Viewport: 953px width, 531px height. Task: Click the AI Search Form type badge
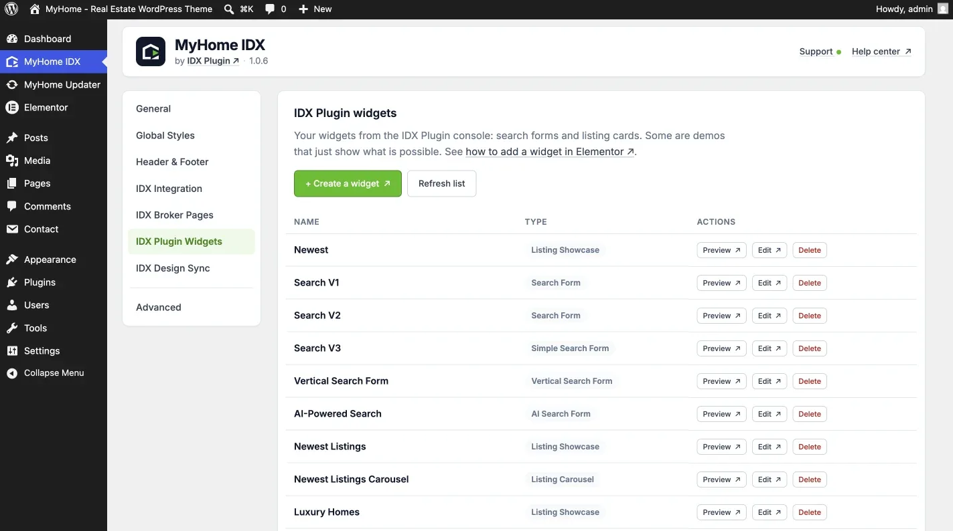(561, 414)
